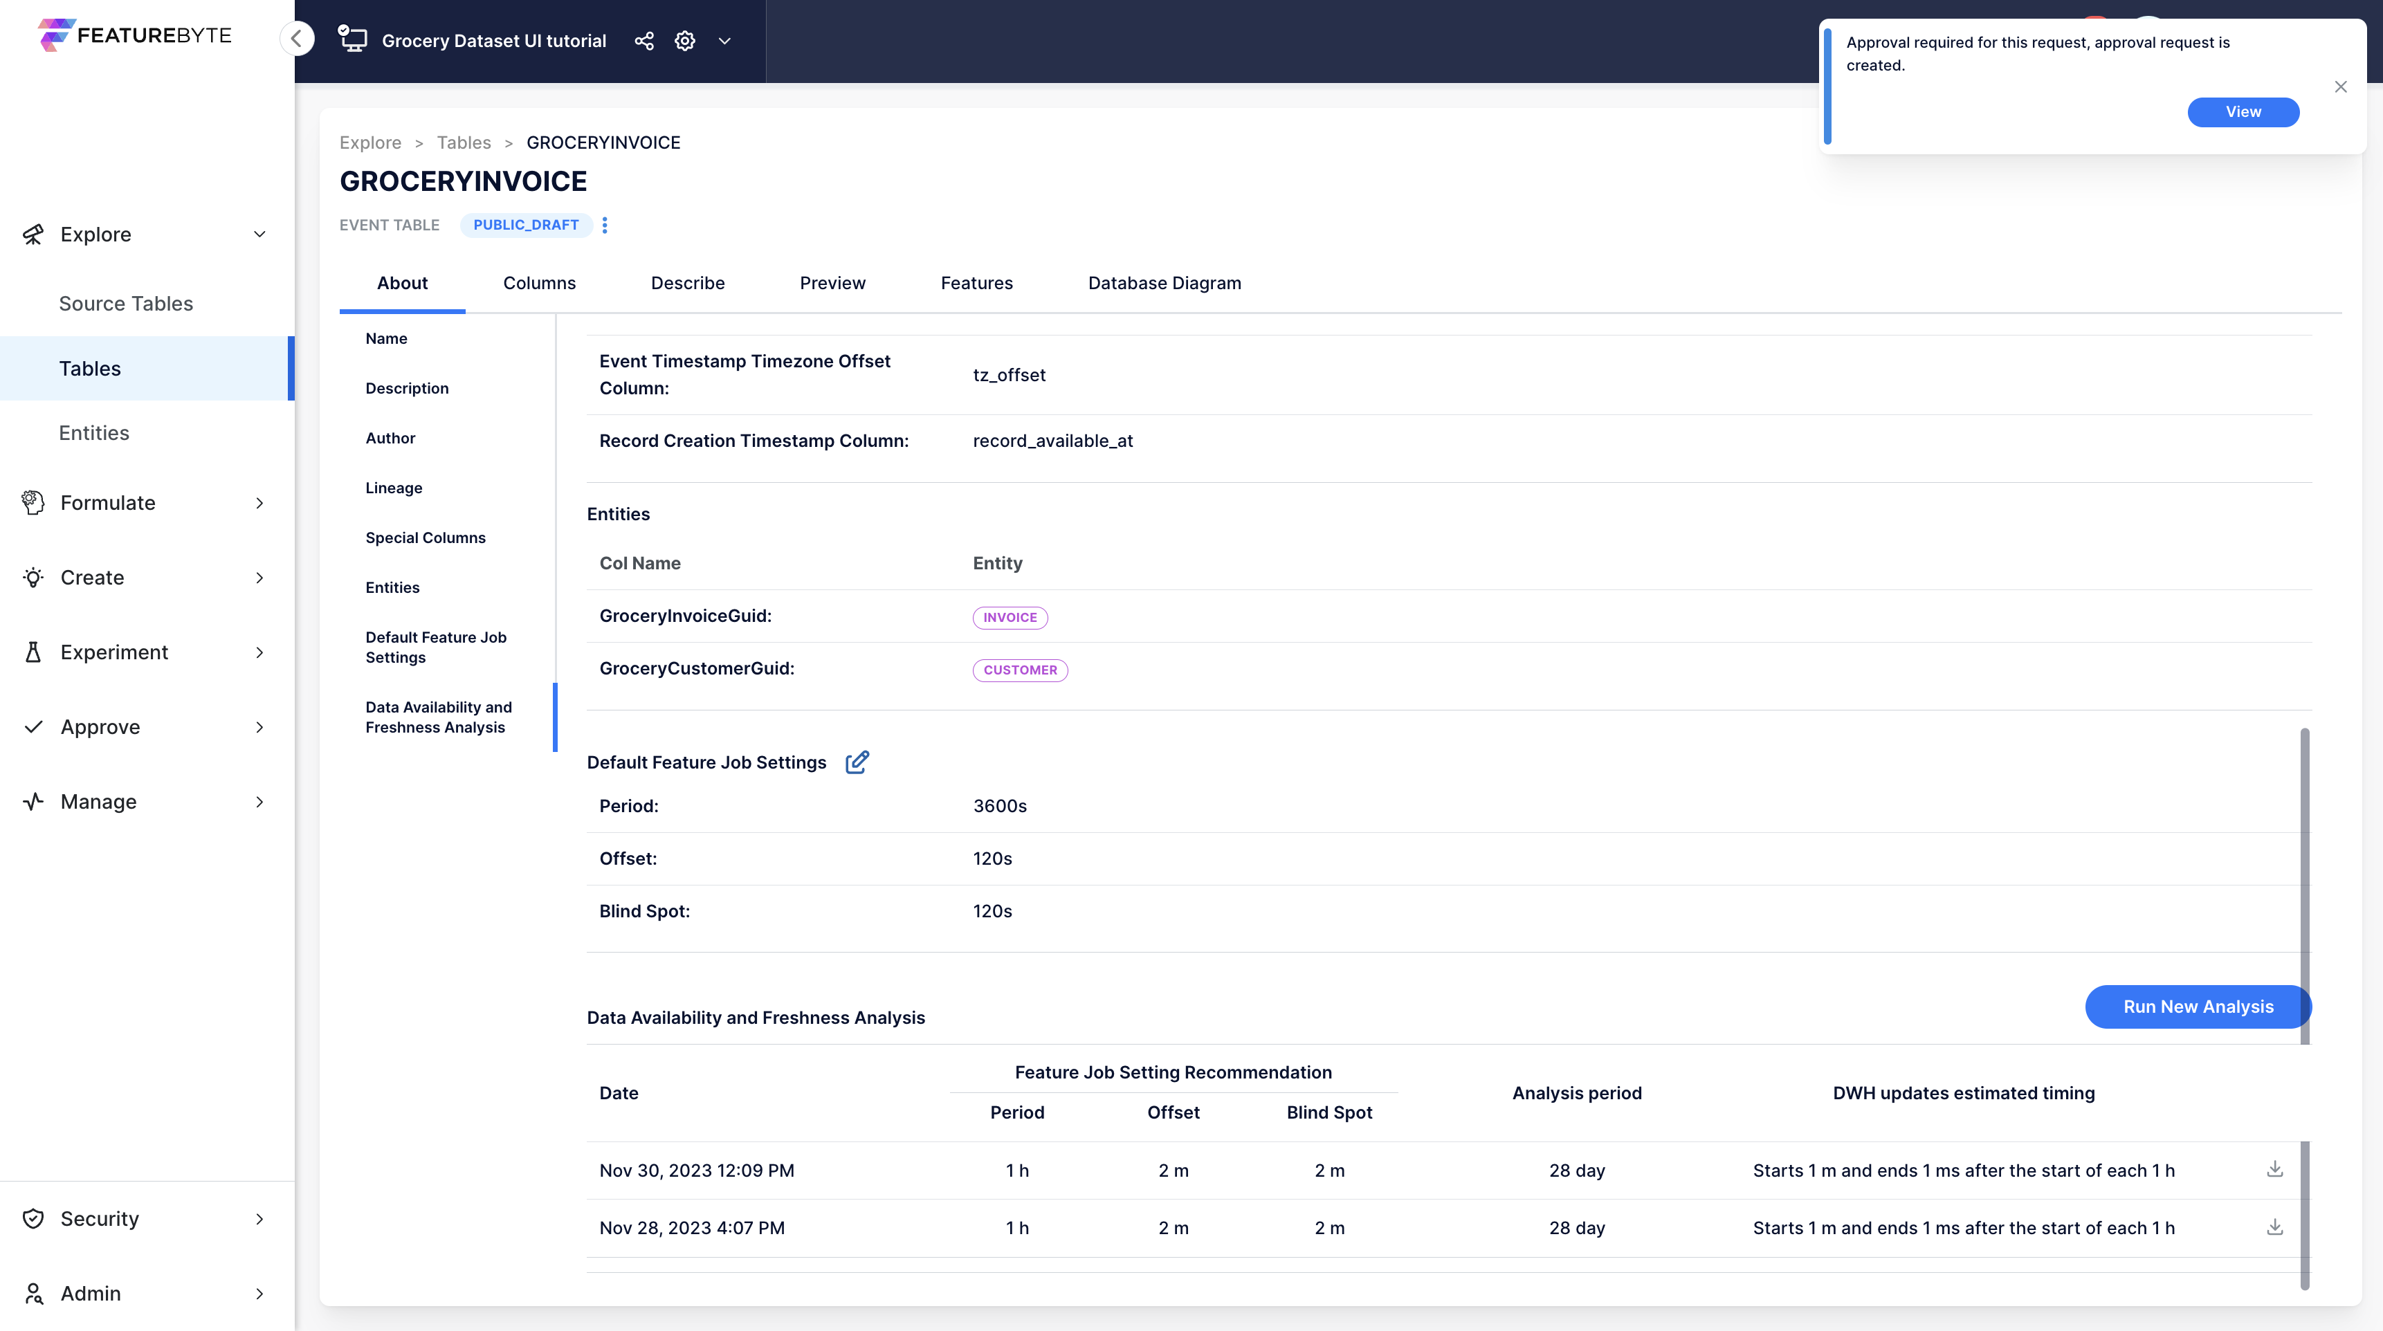This screenshot has height=1331, width=2383.
Task: Click the Explore telescope icon
Action: 33,234
